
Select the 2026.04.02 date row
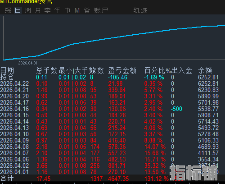click(x=14, y=166)
